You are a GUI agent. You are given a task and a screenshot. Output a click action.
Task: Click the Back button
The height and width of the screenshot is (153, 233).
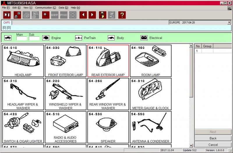click(x=213, y=138)
